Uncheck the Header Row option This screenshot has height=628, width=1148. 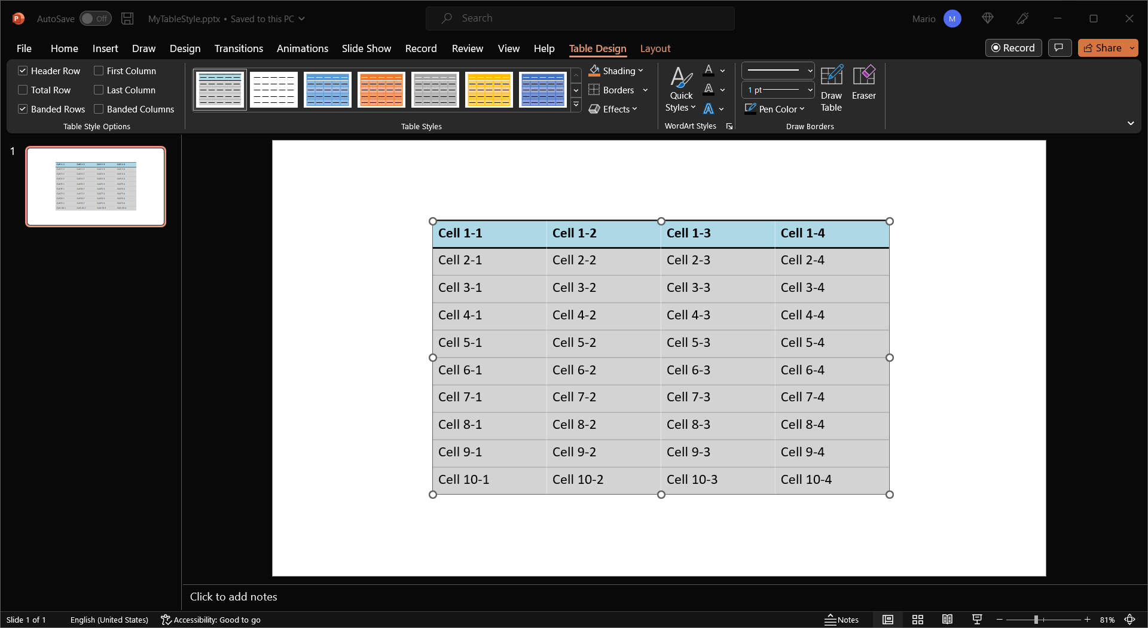(x=23, y=71)
